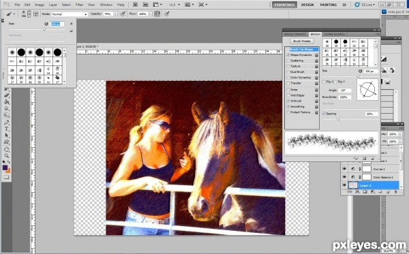
Task: Select the Type tool
Action: [7, 129]
